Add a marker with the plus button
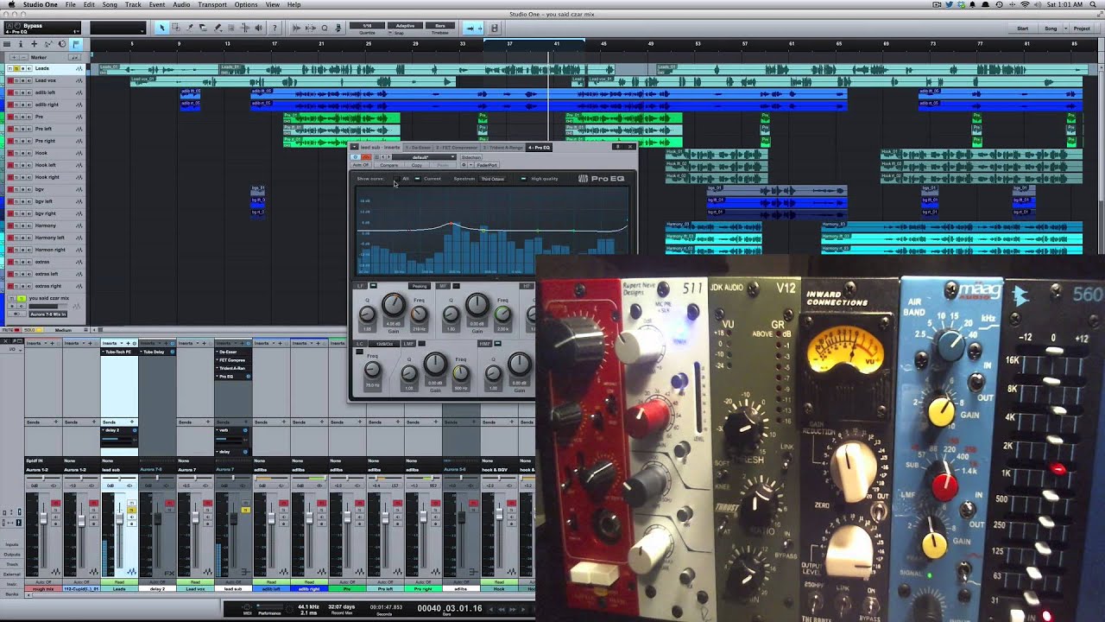The width and height of the screenshot is (1105, 622). pos(14,57)
